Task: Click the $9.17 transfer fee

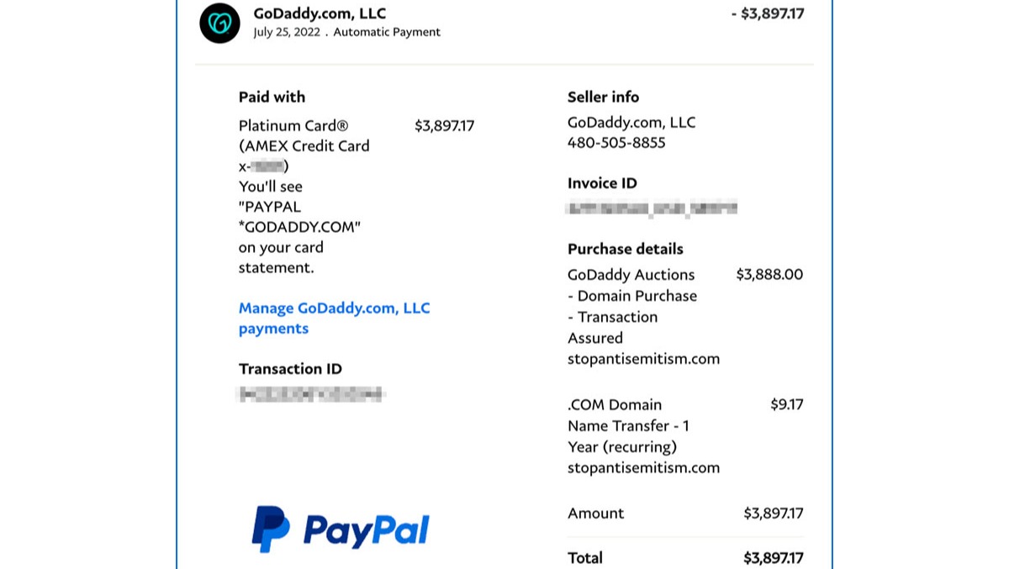Action: [x=787, y=405]
